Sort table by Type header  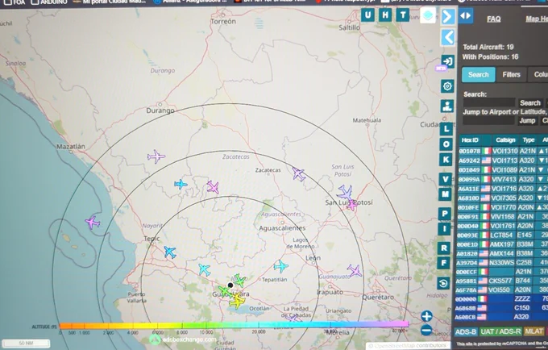(529, 140)
